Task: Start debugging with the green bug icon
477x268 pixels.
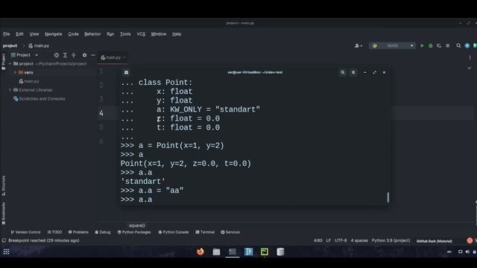Action: point(431,45)
